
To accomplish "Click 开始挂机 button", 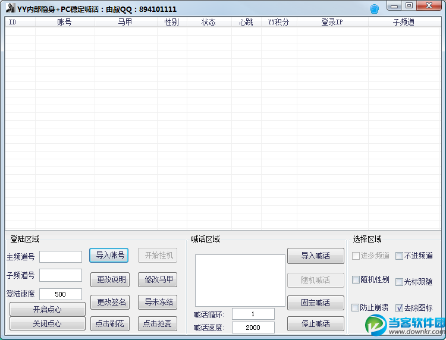I will click(x=158, y=255).
